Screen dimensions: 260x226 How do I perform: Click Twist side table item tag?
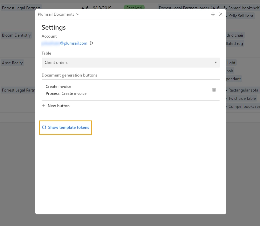[x=241, y=98]
